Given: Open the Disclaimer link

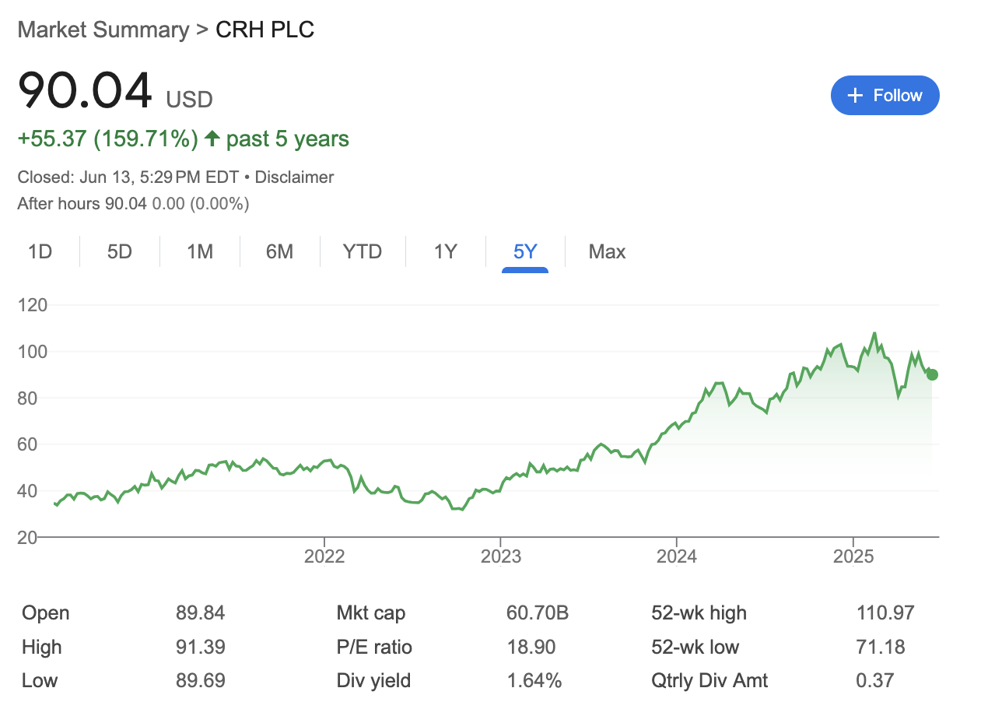Looking at the screenshot, I should click(x=294, y=177).
